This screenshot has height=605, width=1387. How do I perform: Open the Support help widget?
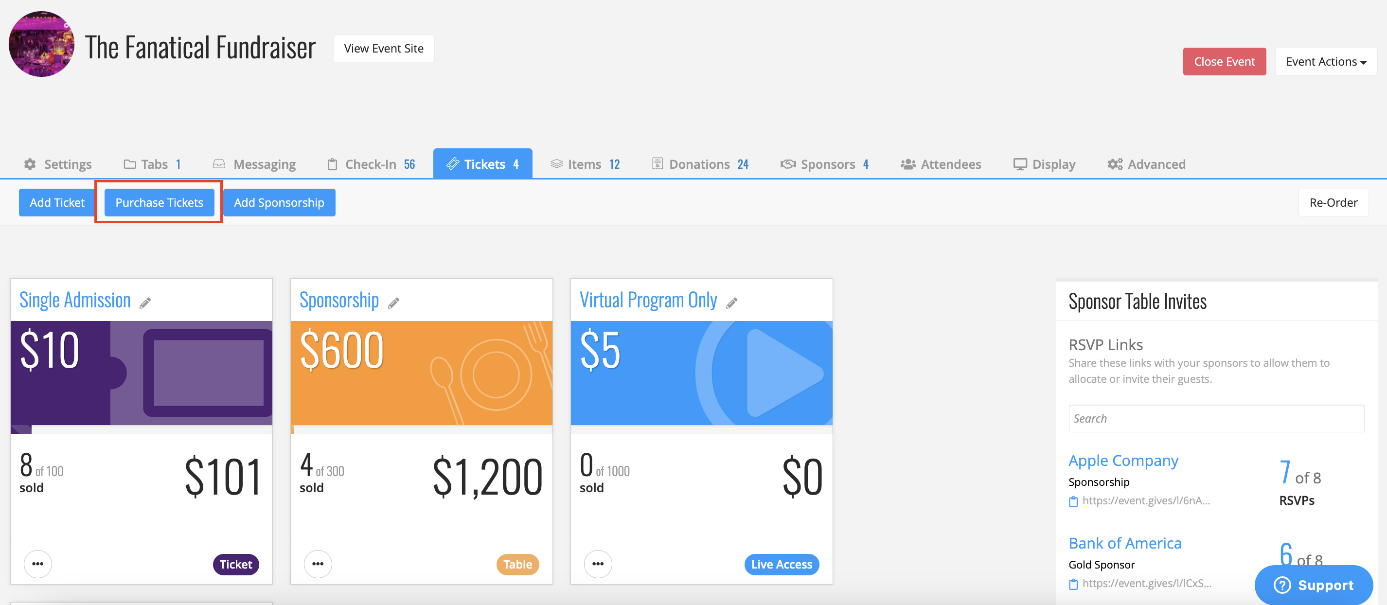tap(1313, 585)
